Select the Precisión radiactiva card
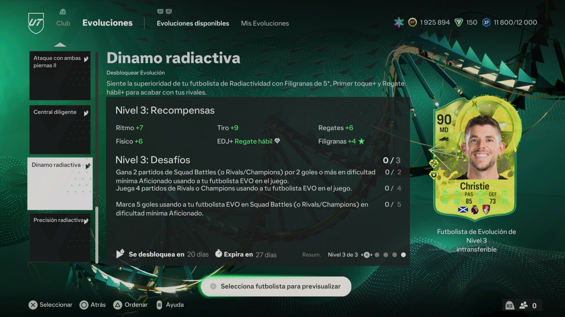Viewport: 565px width, 317px height. pyautogui.click(x=60, y=238)
